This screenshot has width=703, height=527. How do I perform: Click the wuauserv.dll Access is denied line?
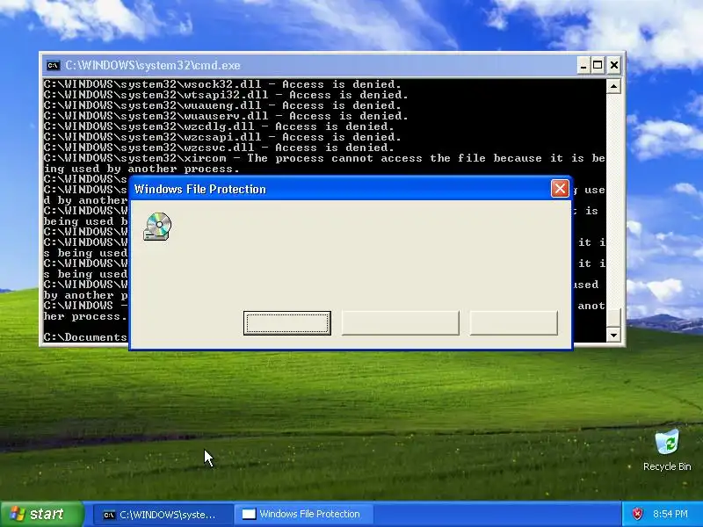tap(226, 116)
